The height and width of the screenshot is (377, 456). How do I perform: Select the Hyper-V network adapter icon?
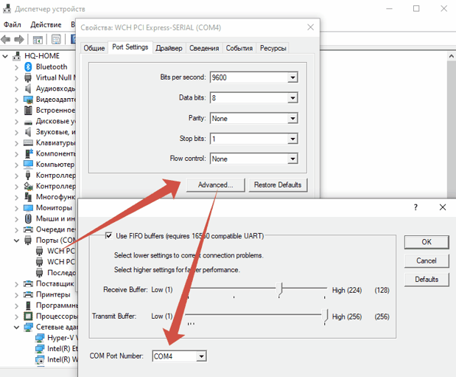tap(41, 338)
